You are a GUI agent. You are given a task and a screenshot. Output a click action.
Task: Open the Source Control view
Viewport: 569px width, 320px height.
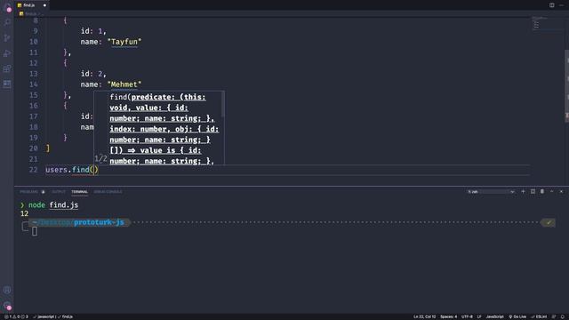7,37
